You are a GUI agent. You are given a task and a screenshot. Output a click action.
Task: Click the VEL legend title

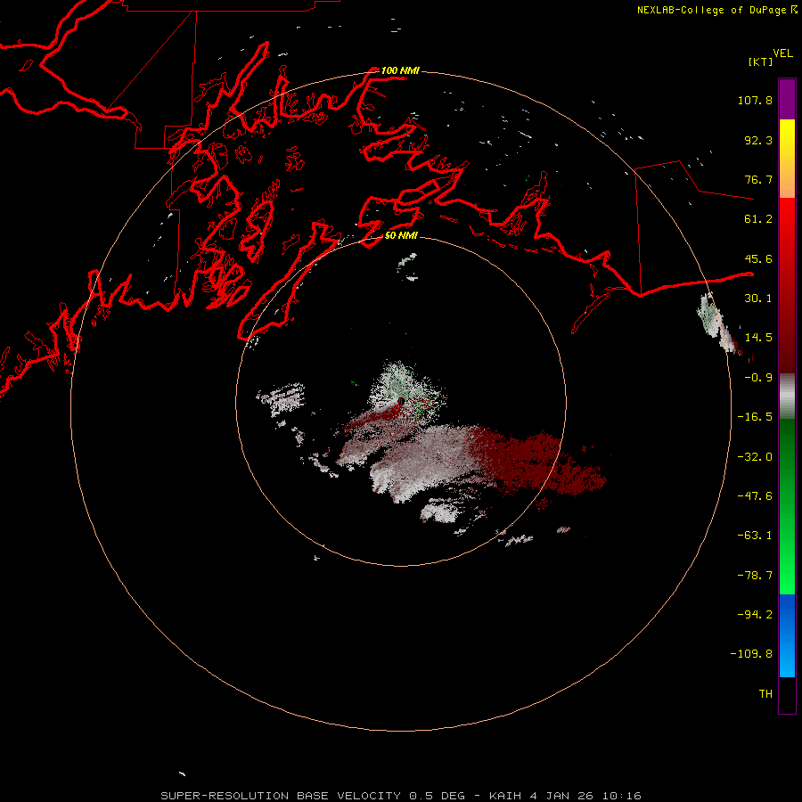(x=782, y=53)
